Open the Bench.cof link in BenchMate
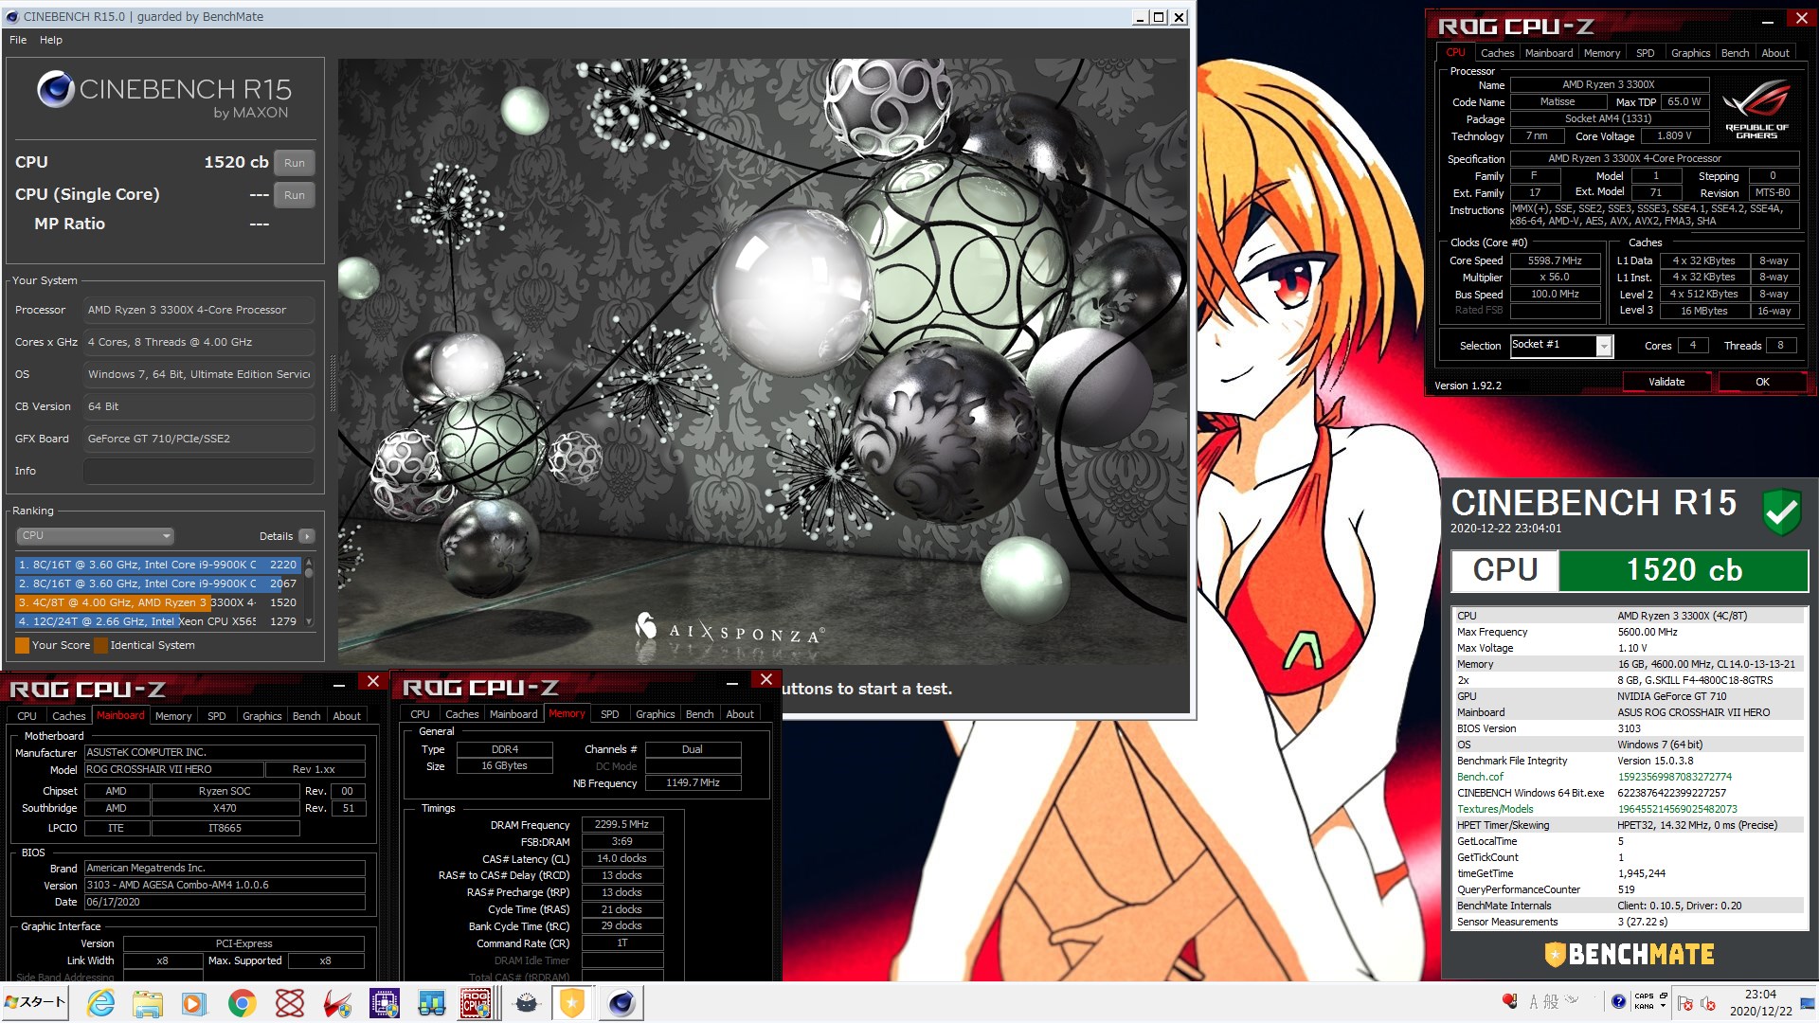The image size is (1819, 1023). point(1480,777)
